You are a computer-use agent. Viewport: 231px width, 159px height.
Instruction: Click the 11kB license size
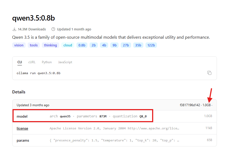pos(209,128)
